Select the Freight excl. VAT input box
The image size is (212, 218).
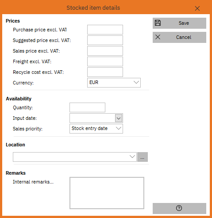point(105,61)
